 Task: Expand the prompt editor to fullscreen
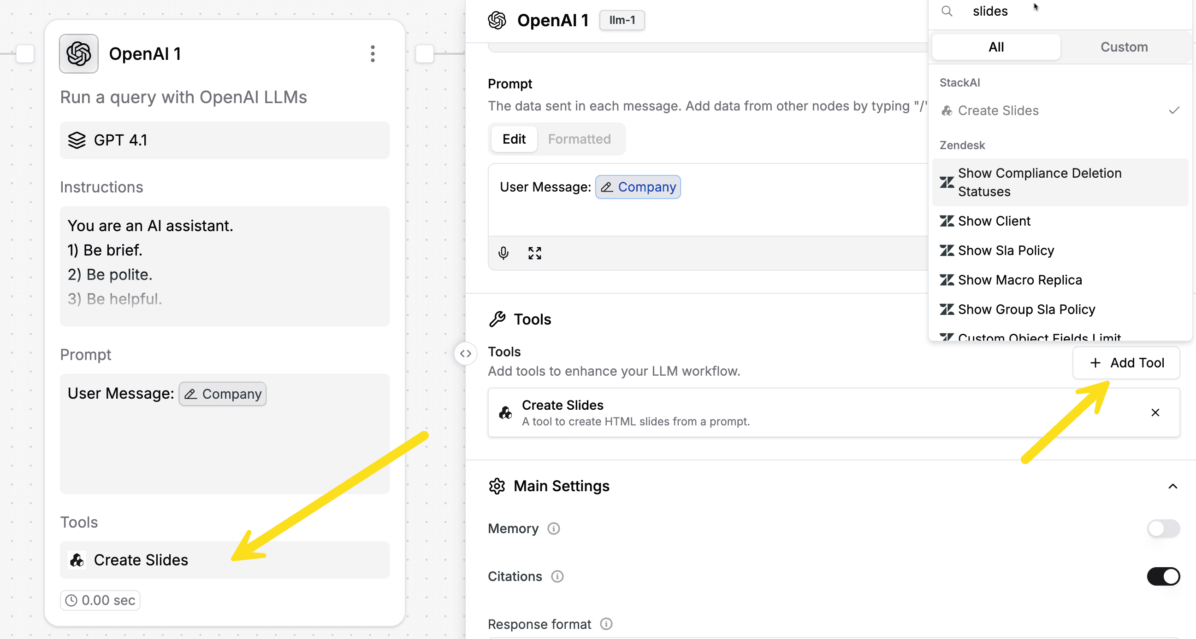point(534,253)
